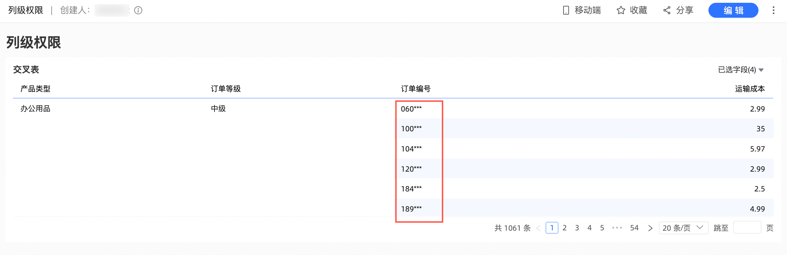Screen dimensions: 787x255
Task: Click the previous page arrow
Action: pyautogui.click(x=538, y=228)
